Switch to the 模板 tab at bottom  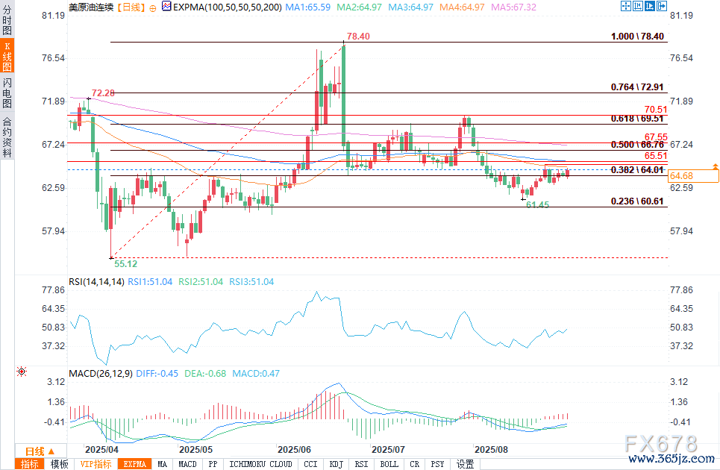(x=59, y=464)
